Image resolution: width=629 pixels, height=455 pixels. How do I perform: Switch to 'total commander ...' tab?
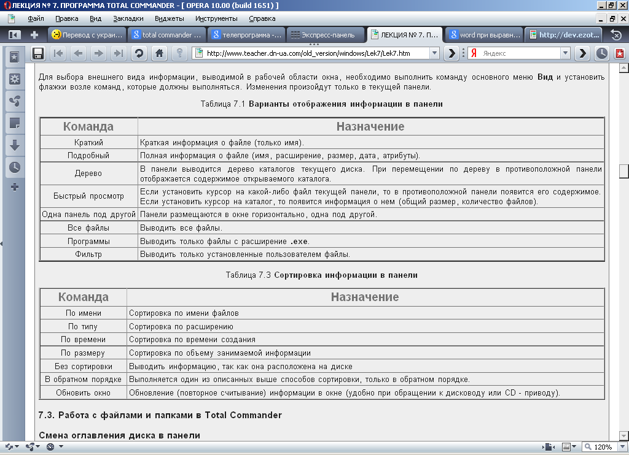tap(166, 35)
